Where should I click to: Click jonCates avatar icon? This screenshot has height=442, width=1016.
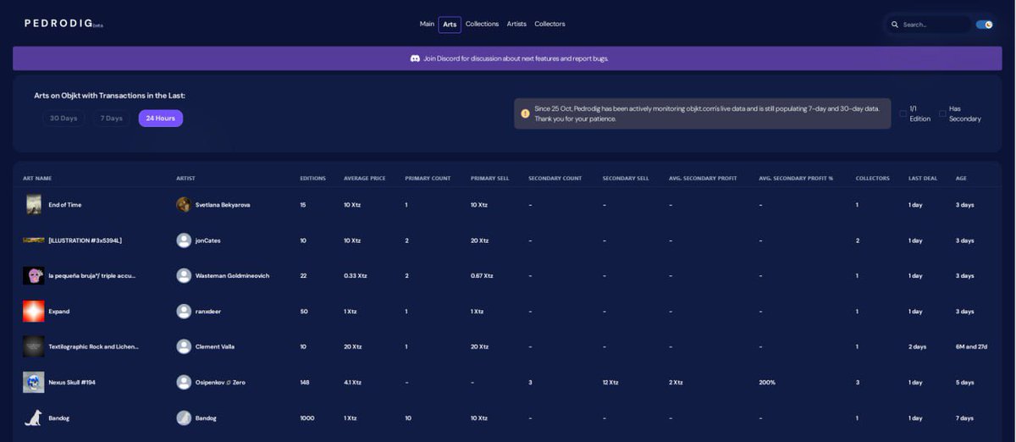click(184, 240)
